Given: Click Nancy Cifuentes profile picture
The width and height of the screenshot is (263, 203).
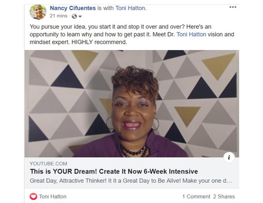Looking at the screenshot, I should pyautogui.click(x=38, y=12).
